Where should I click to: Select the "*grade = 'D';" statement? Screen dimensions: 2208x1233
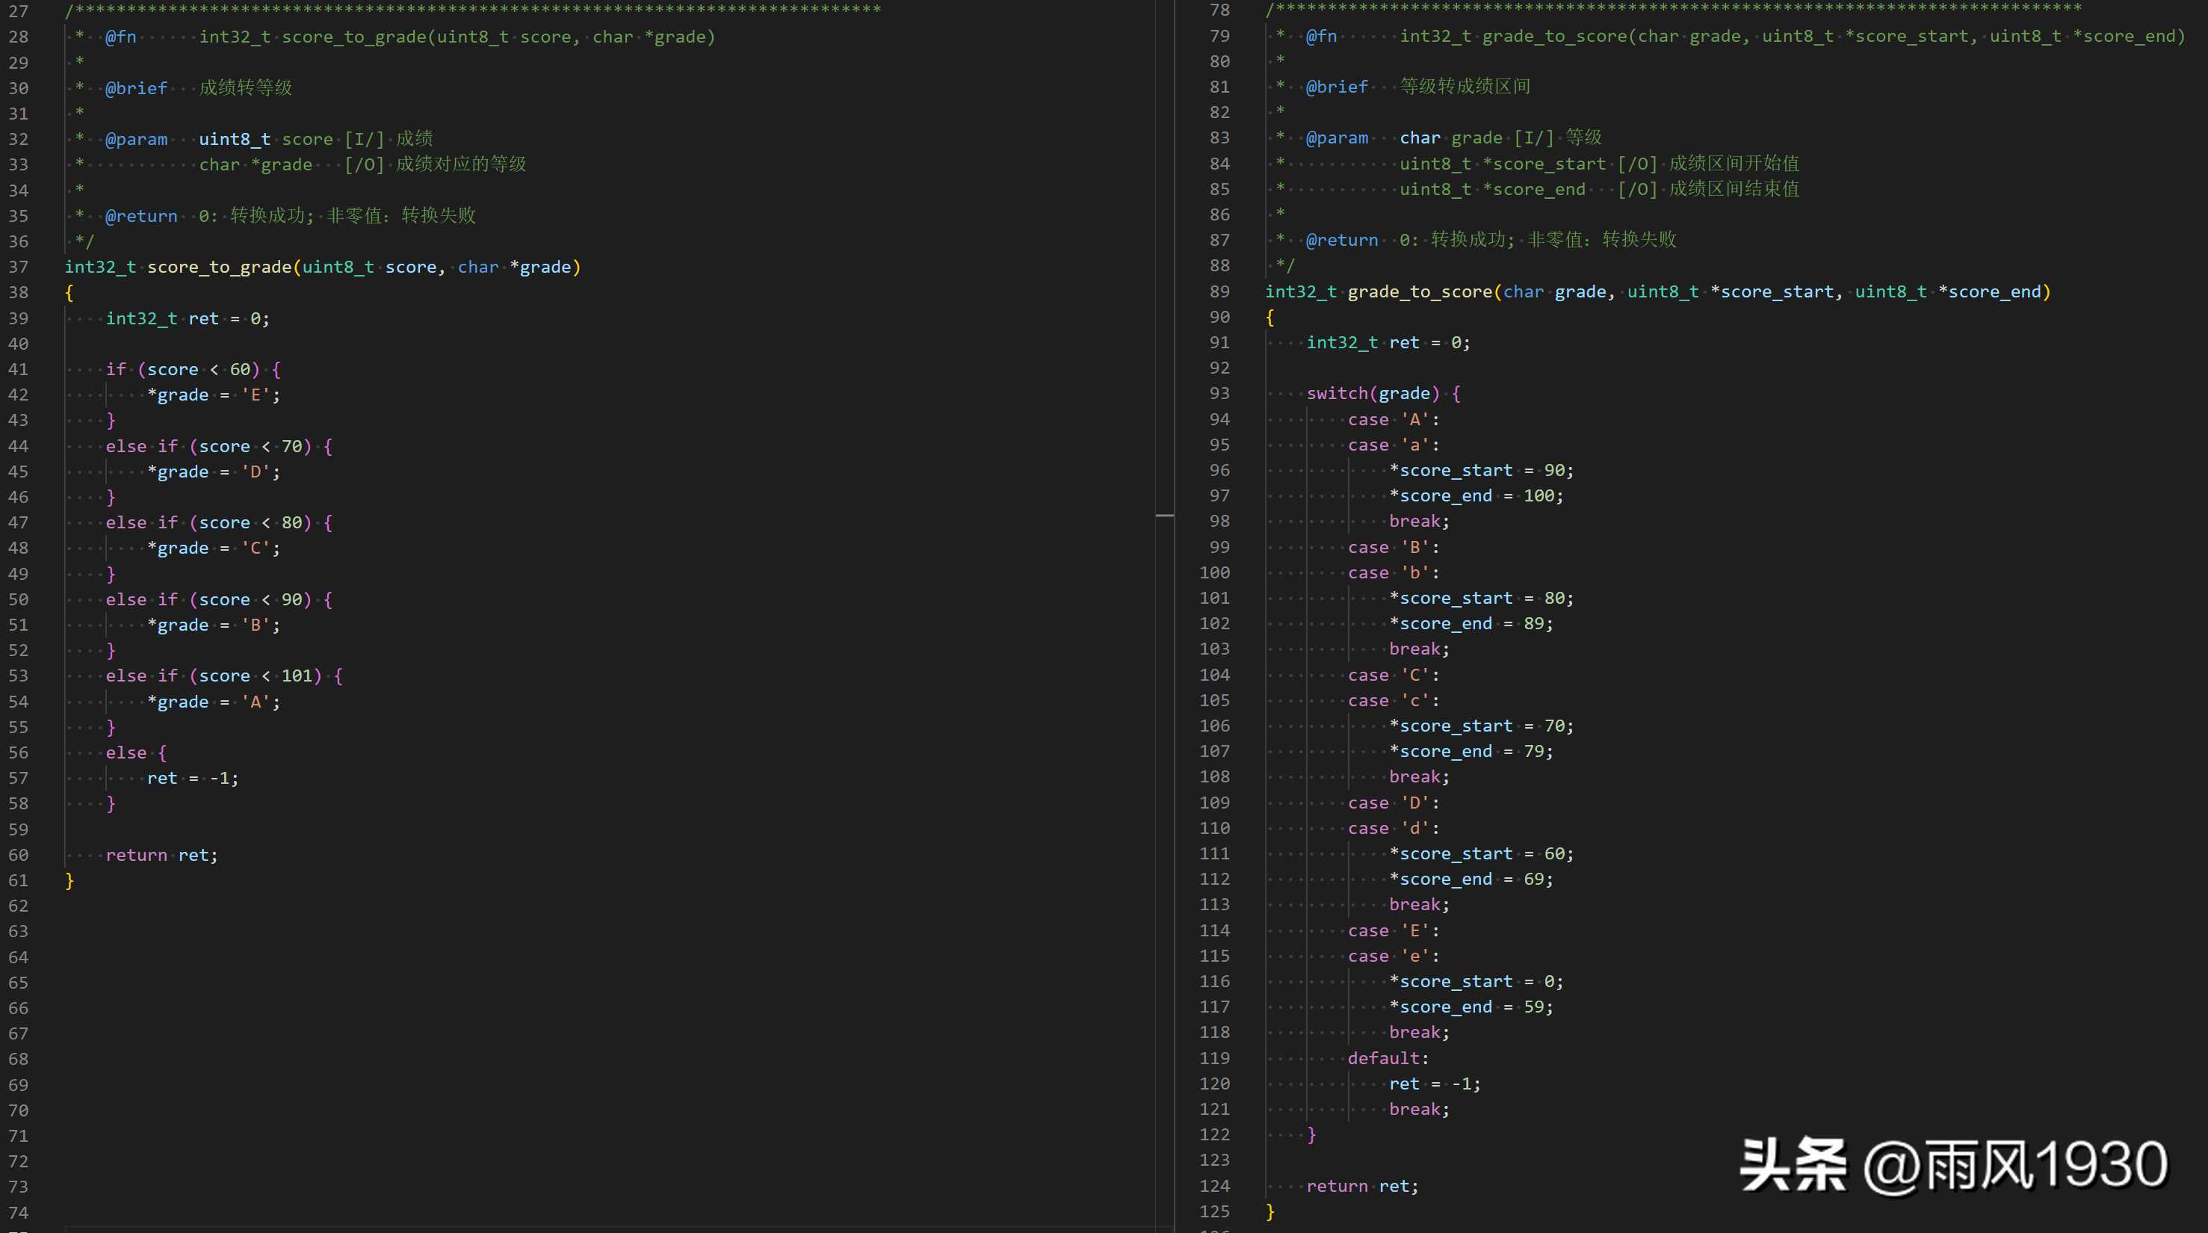click(214, 472)
